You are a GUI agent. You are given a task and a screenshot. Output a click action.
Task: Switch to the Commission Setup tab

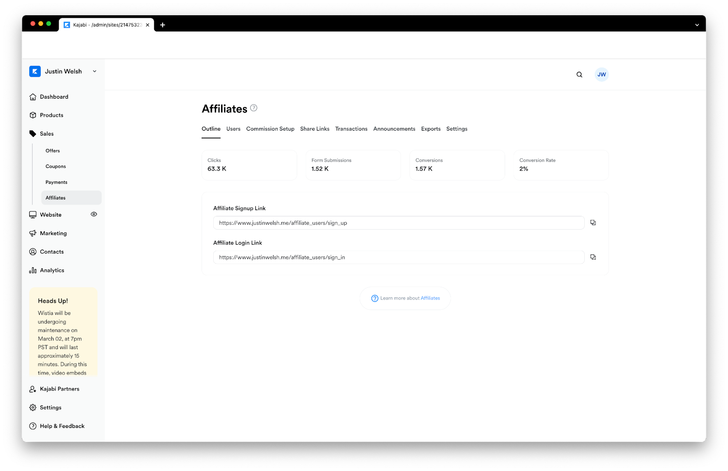(270, 129)
